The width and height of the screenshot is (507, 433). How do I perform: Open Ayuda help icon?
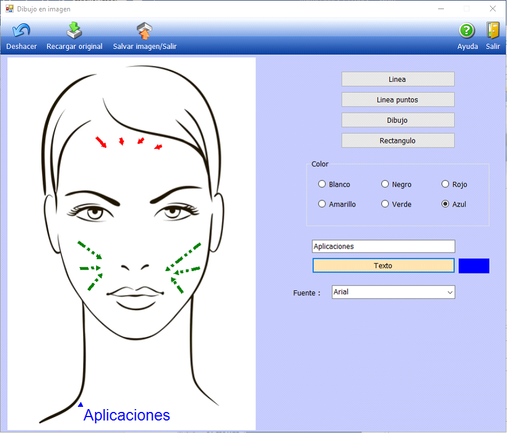tap(467, 31)
